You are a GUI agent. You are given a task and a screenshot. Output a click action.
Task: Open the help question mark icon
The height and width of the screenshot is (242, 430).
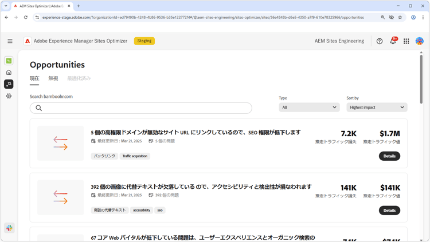pyautogui.click(x=380, y=41)
